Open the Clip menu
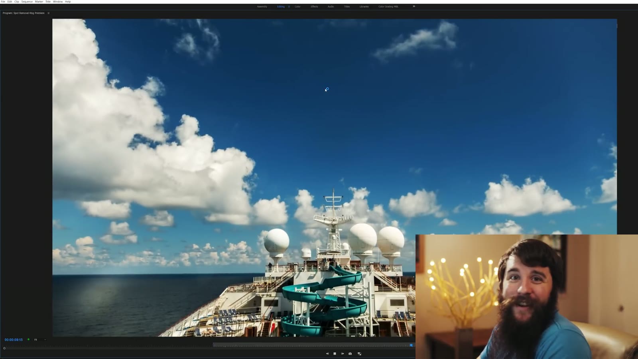 tap(17, 2)
